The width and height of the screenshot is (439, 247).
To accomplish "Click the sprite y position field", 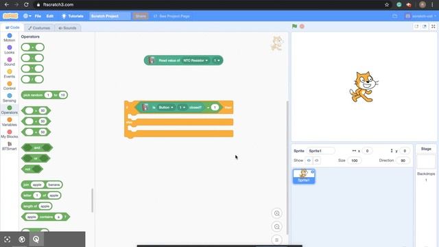I will pos(405,151).
